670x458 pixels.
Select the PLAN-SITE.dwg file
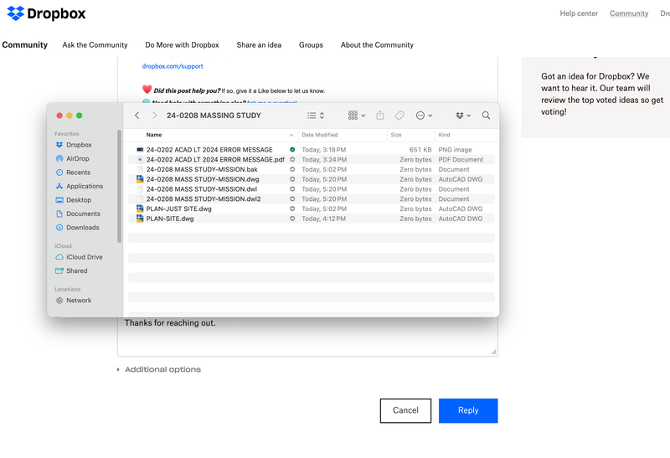(312, 219)
